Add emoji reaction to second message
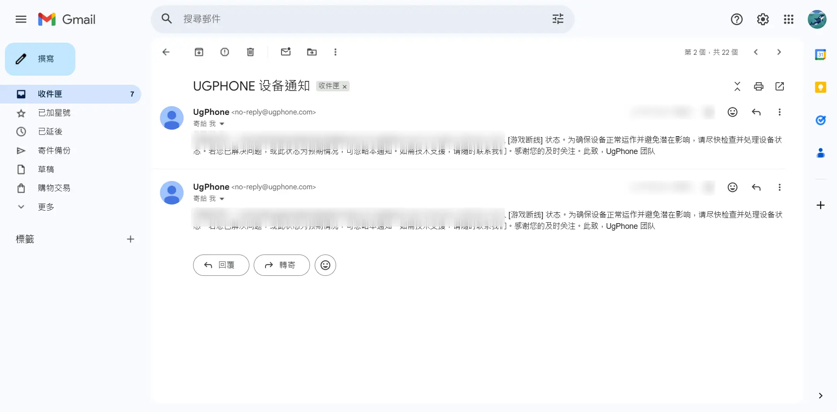837x412 pixels. (x=732, y=187)
